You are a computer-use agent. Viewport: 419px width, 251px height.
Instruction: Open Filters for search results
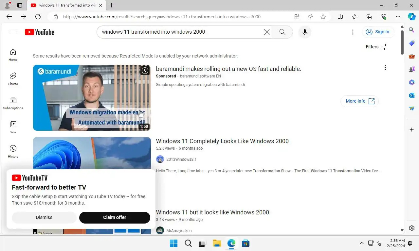click(x=377, y=47)
